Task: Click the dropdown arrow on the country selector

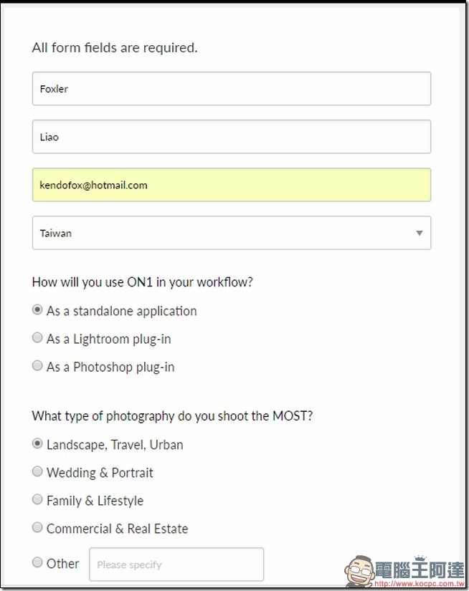Action: point(420,233)
